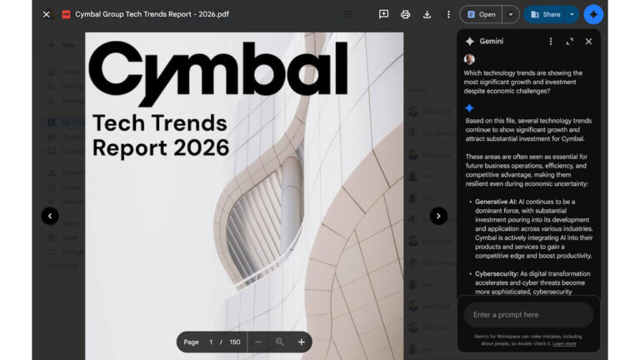Open the three-dot more actions menu in top toolbar
Screen dimensions: 640x360
pyautogui.click(x=448, y=14)
